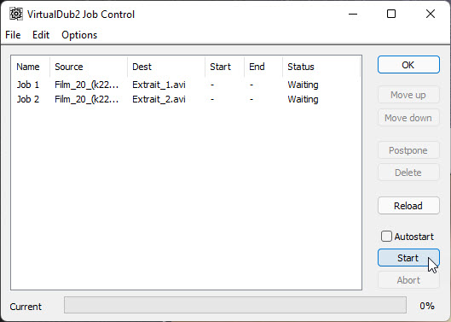Enable the Autostart checkbox

tap(386, 237)
